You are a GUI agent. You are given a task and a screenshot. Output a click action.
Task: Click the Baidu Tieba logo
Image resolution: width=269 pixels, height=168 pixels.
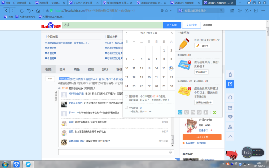pos(51,25)
